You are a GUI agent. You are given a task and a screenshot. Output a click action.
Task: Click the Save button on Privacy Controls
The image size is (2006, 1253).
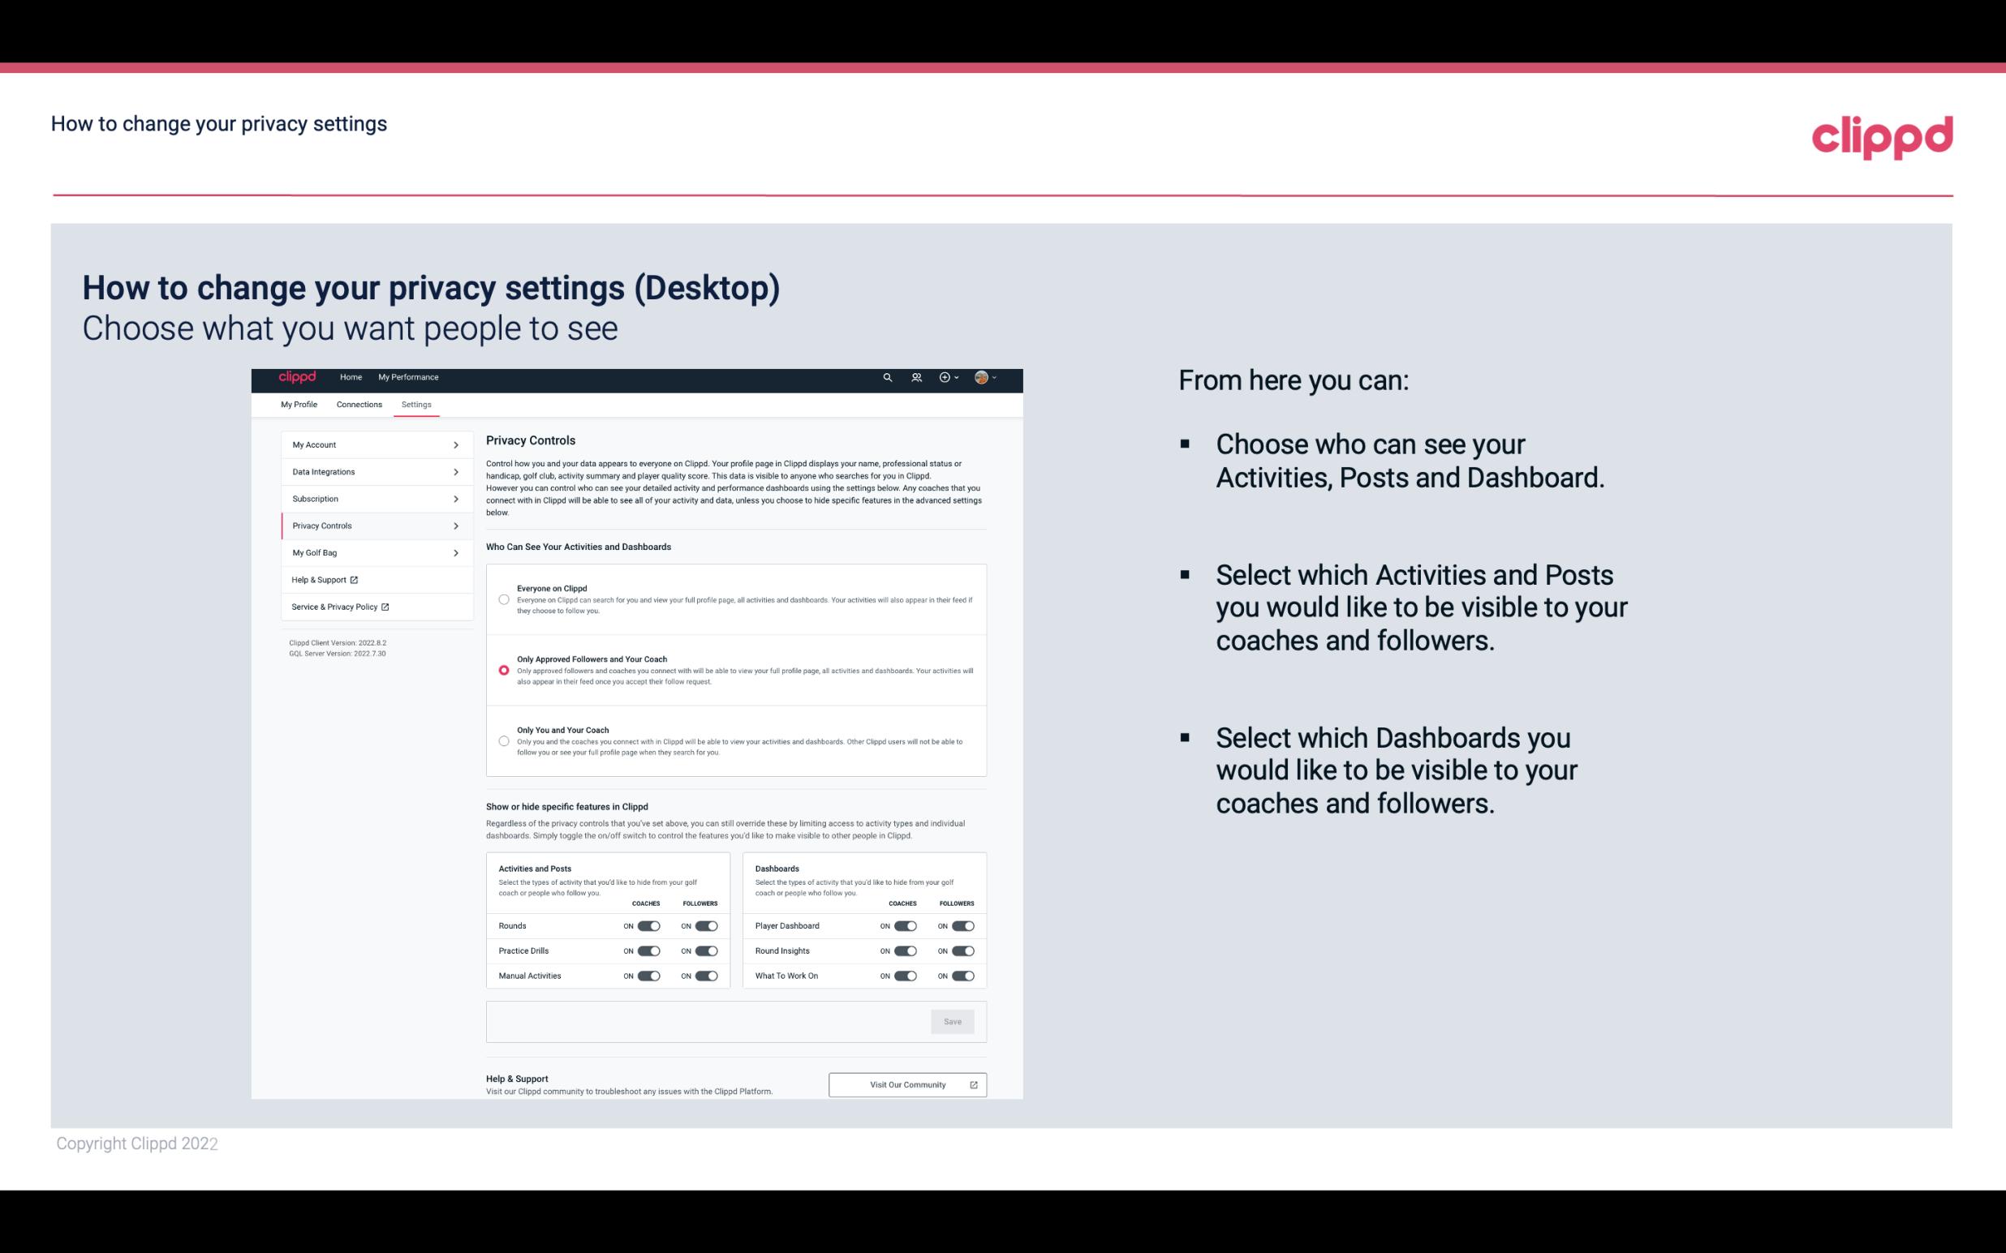click(x=953, y=1022)
